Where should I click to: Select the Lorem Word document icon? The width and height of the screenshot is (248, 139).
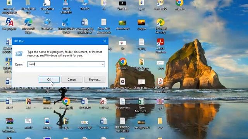pyautogui.click(x=104, y=123)
